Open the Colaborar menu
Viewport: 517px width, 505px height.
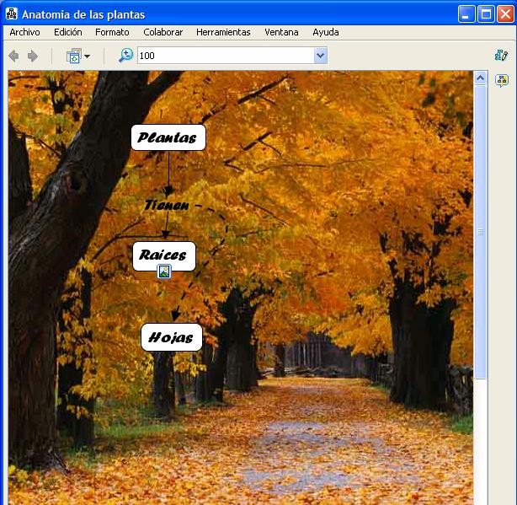pyautogui.click(x=163, y=32)
